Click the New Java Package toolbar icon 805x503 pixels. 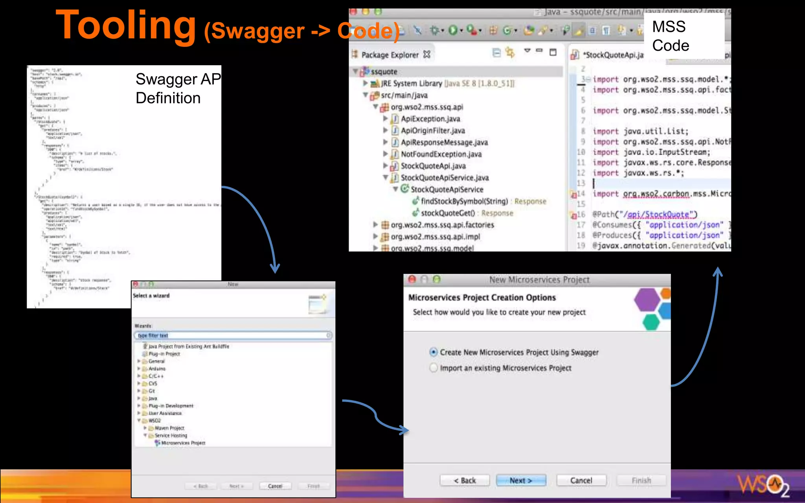coord(493,30)
